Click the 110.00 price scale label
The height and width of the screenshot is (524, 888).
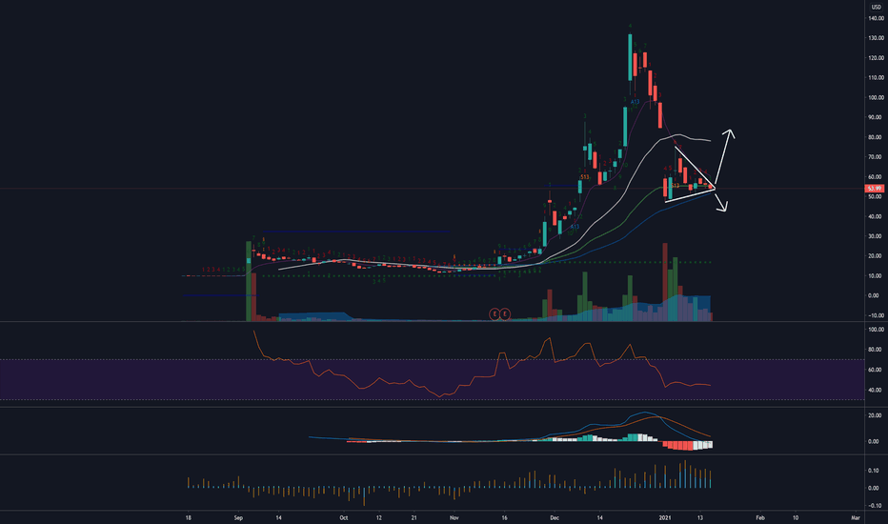(x=876, y=77)
